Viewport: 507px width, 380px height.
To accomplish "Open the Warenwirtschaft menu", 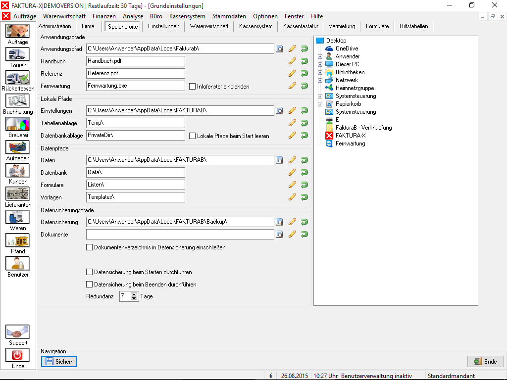I will pos(64,16).
